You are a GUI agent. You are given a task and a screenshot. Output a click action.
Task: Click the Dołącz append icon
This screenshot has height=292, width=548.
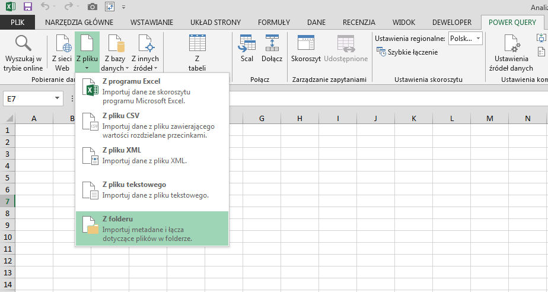point(272,49)
